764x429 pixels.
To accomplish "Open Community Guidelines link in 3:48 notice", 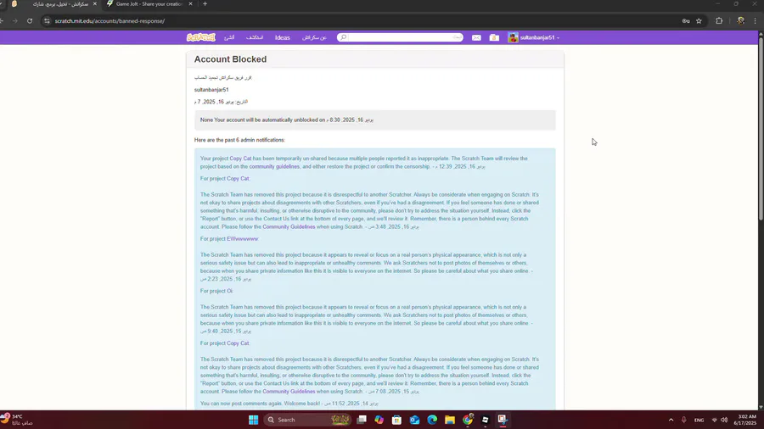I will (x=289, y=226).
